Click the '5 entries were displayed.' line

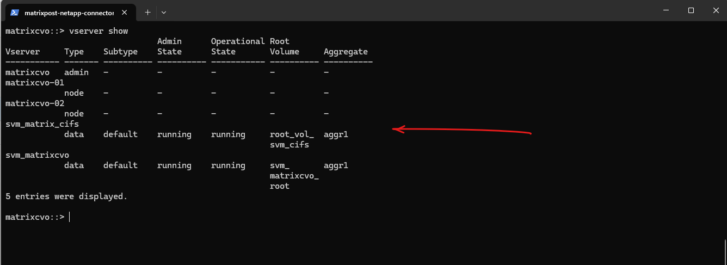click(66, 196)
